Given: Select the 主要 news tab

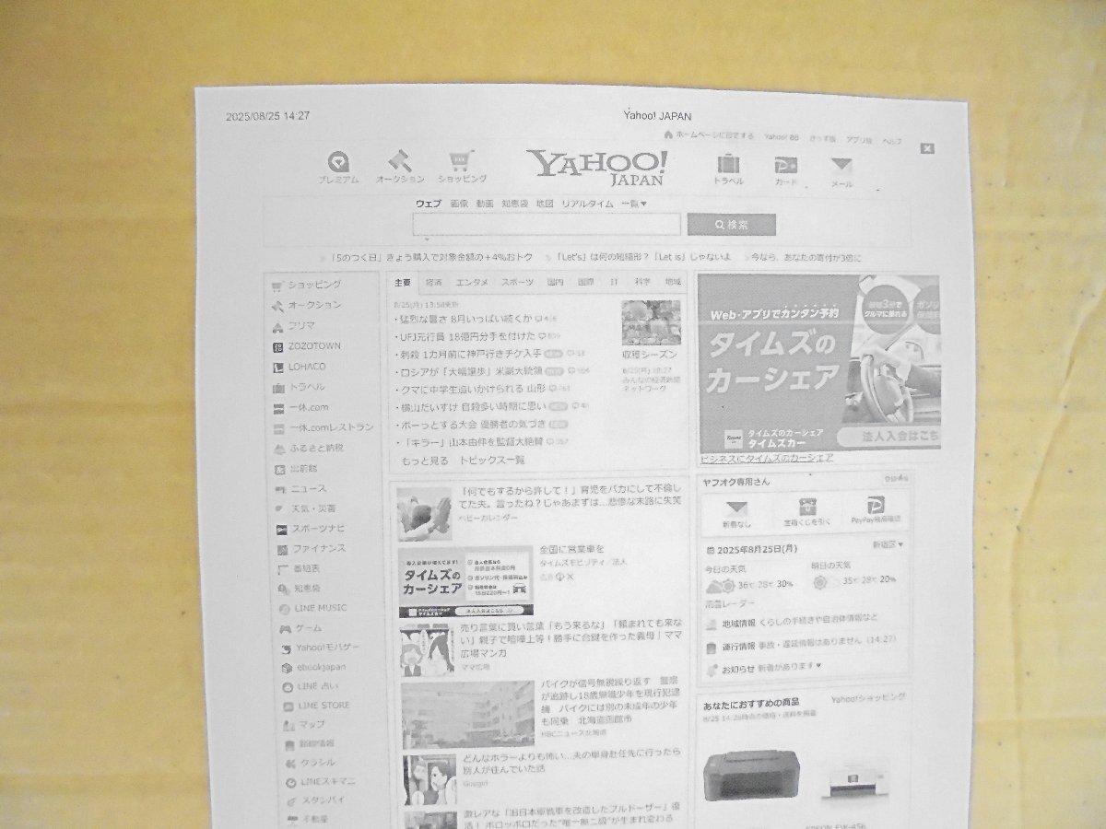Looking at the screenshot, I should pyautogui.click(x=403, y=282).
